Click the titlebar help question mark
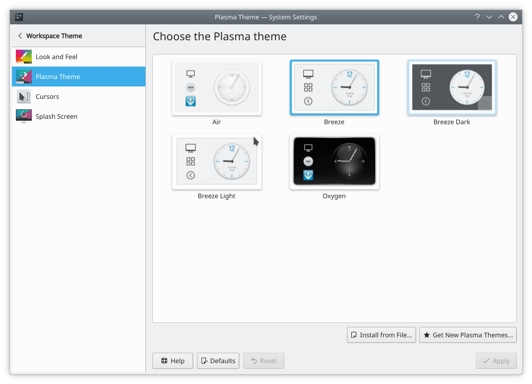This screenshot has width=532, height=384. tap(477, 17)
